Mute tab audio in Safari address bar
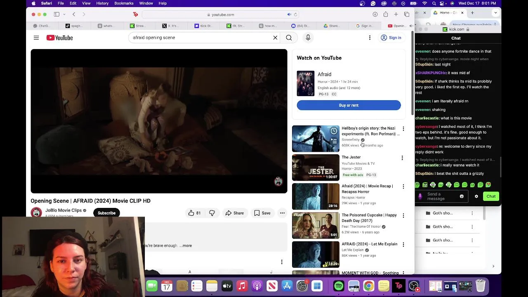 click(x=289, y=14)
